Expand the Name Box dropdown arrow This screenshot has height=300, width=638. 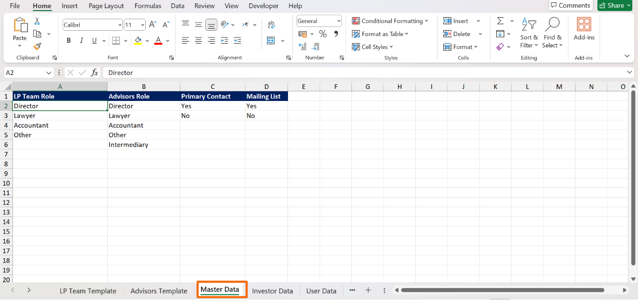[49, 73]
